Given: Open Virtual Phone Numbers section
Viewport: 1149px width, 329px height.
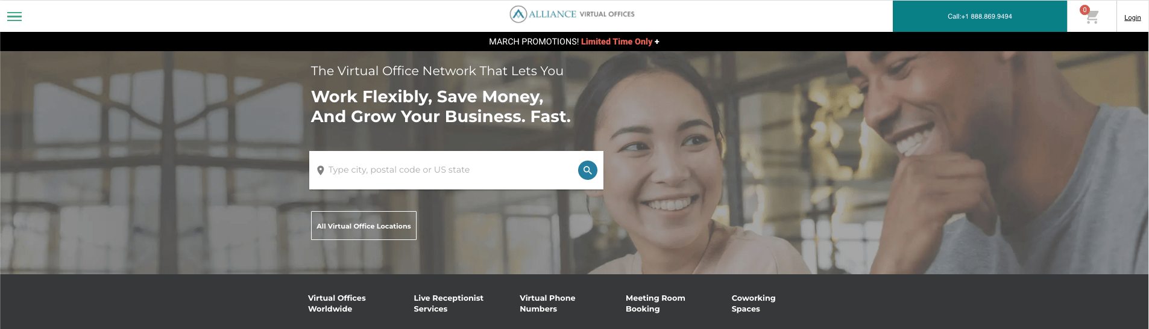Looking at the screenshot, I should click(547, 303).
